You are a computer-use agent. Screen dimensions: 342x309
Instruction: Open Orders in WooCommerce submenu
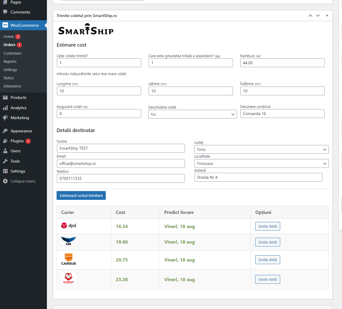(9, 45)
